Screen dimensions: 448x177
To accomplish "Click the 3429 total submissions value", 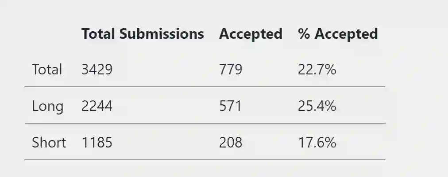I will 97,70.
